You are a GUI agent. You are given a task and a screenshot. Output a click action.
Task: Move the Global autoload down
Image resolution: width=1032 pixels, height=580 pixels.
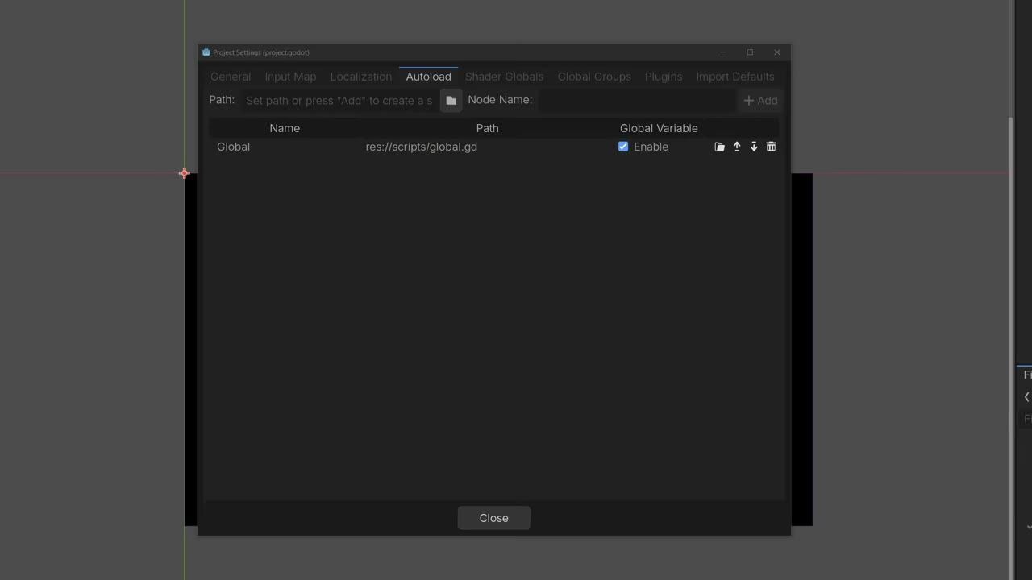pyautogui.click(x=754, y=147)
